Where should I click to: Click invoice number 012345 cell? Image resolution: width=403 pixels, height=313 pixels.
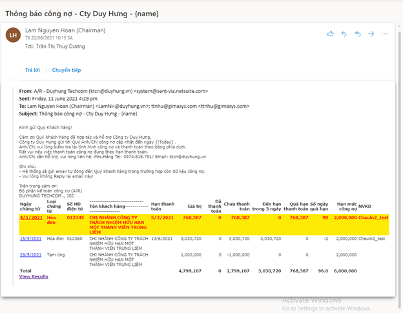[x=76, y=217]
